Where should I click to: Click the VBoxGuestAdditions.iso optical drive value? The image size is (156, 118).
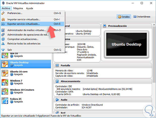(x=107, y=89)
